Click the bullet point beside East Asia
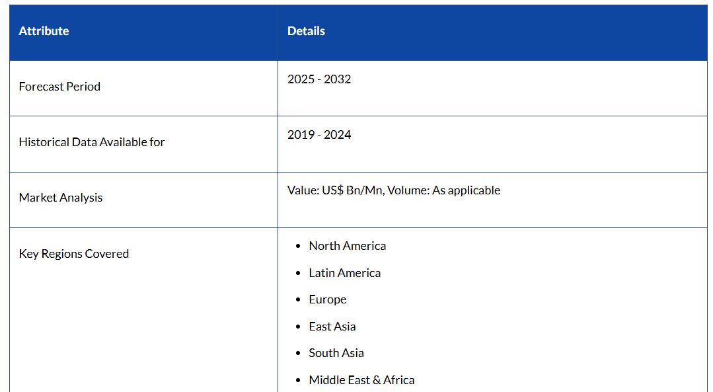The height and width of the screenshot is (392, 713). (299, 327)
